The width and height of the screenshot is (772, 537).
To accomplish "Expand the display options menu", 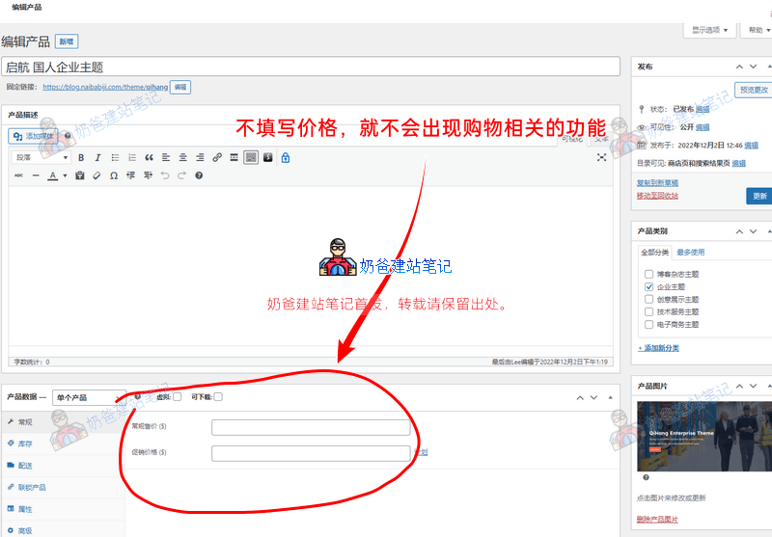I will (709, 30).
